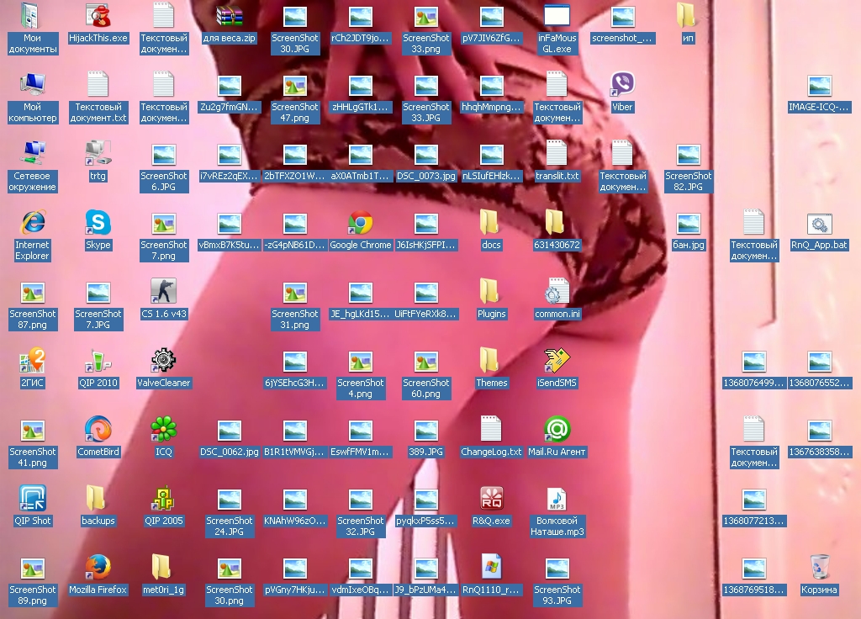The width and height of the screenshot is (861, 619).
Task: Select the ип folder
Action: pyautogui.click(x=688, y=16)
